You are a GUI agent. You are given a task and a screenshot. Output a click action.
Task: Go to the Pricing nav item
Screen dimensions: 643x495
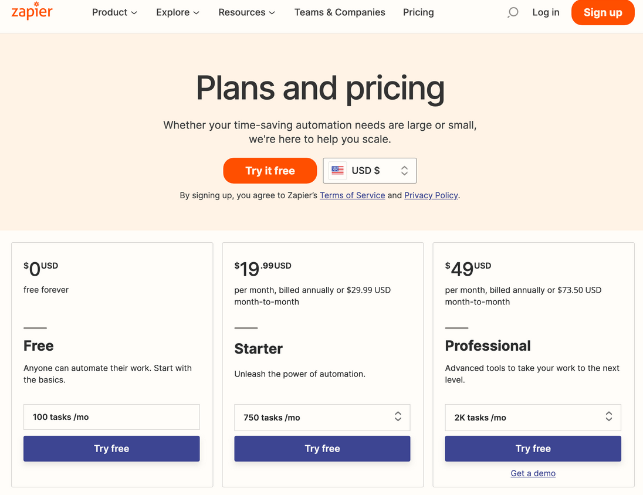[418, 12]
